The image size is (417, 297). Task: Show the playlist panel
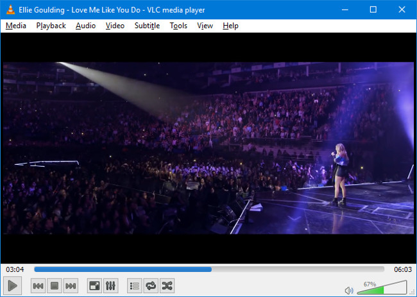point(134,285)
